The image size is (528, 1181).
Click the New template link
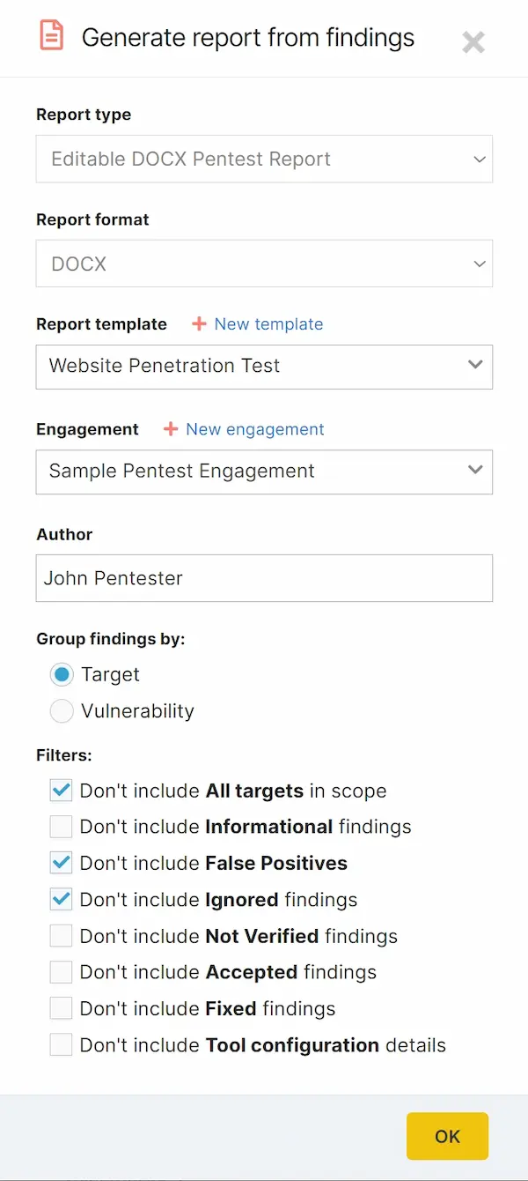tap(268, 324)
